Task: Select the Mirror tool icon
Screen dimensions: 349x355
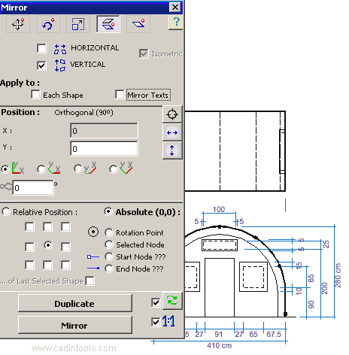Action: (x=108, y=24)
